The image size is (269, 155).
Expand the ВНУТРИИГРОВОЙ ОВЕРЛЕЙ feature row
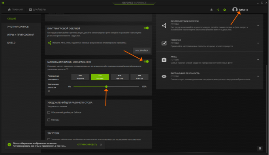click(258, 25)
